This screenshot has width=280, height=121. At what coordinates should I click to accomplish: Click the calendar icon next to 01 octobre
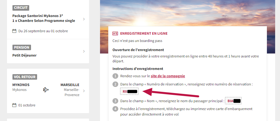coord(14,105)
